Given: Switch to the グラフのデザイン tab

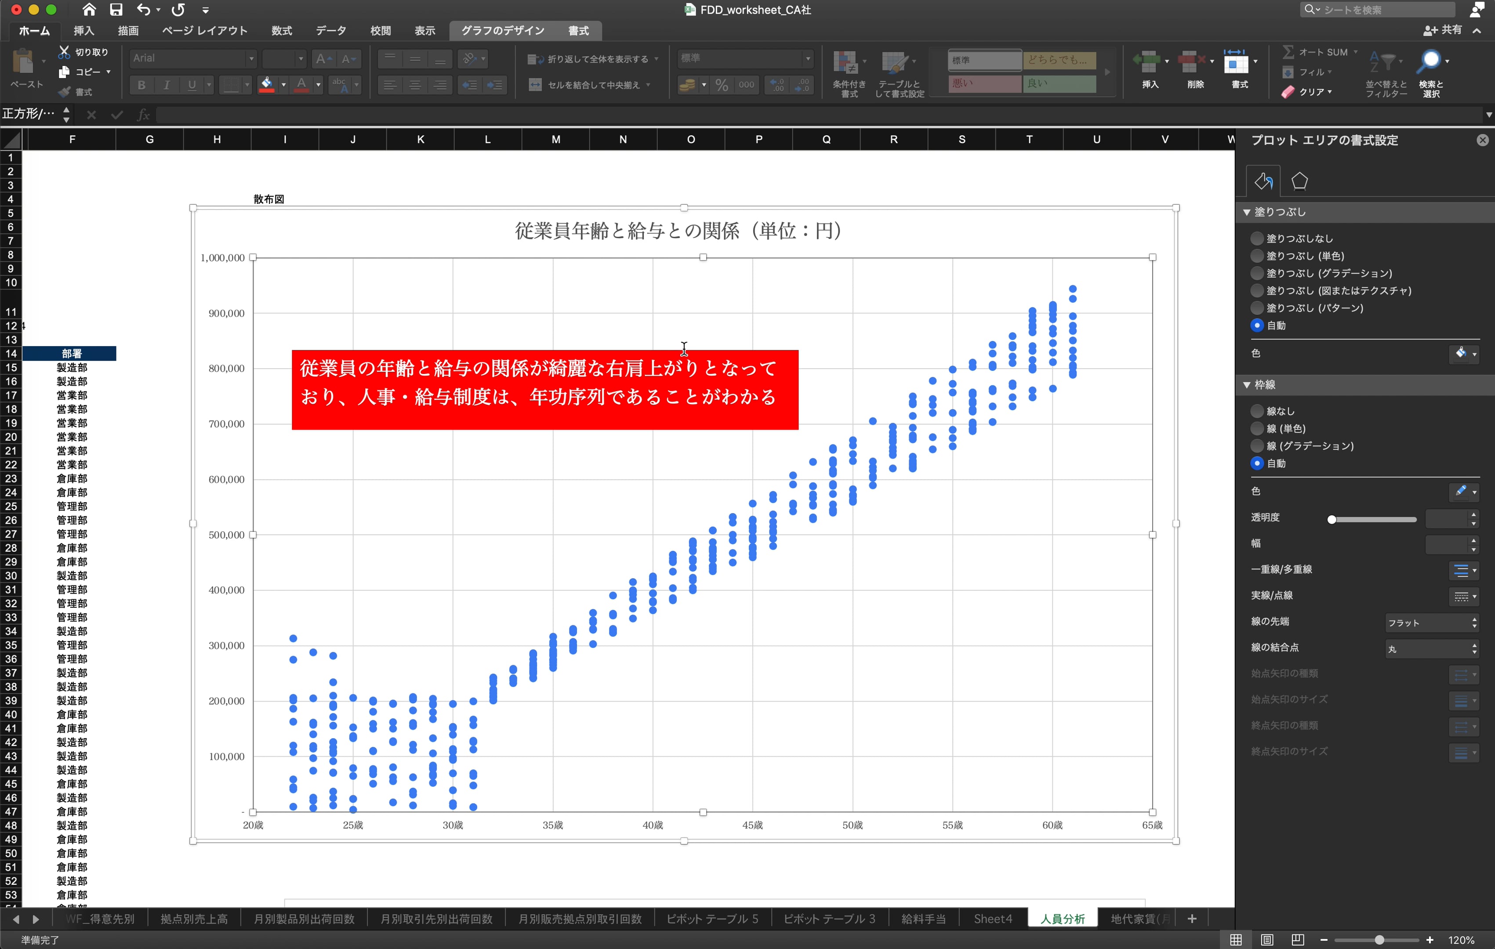Looking at the screenshot, I should pos(502,30).
